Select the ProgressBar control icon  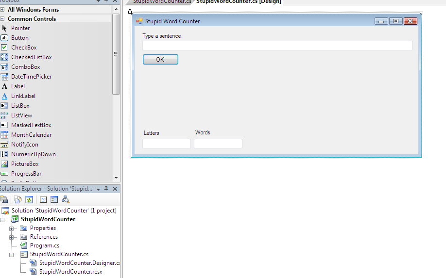(x=4, y=174)
